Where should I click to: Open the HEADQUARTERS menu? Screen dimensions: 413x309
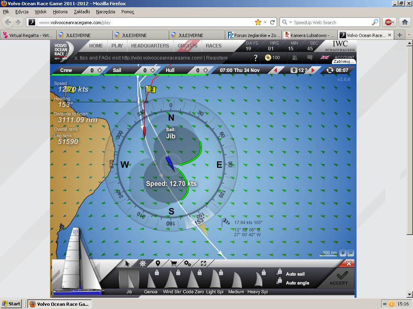pyautogui.click(x=150, y=46)
